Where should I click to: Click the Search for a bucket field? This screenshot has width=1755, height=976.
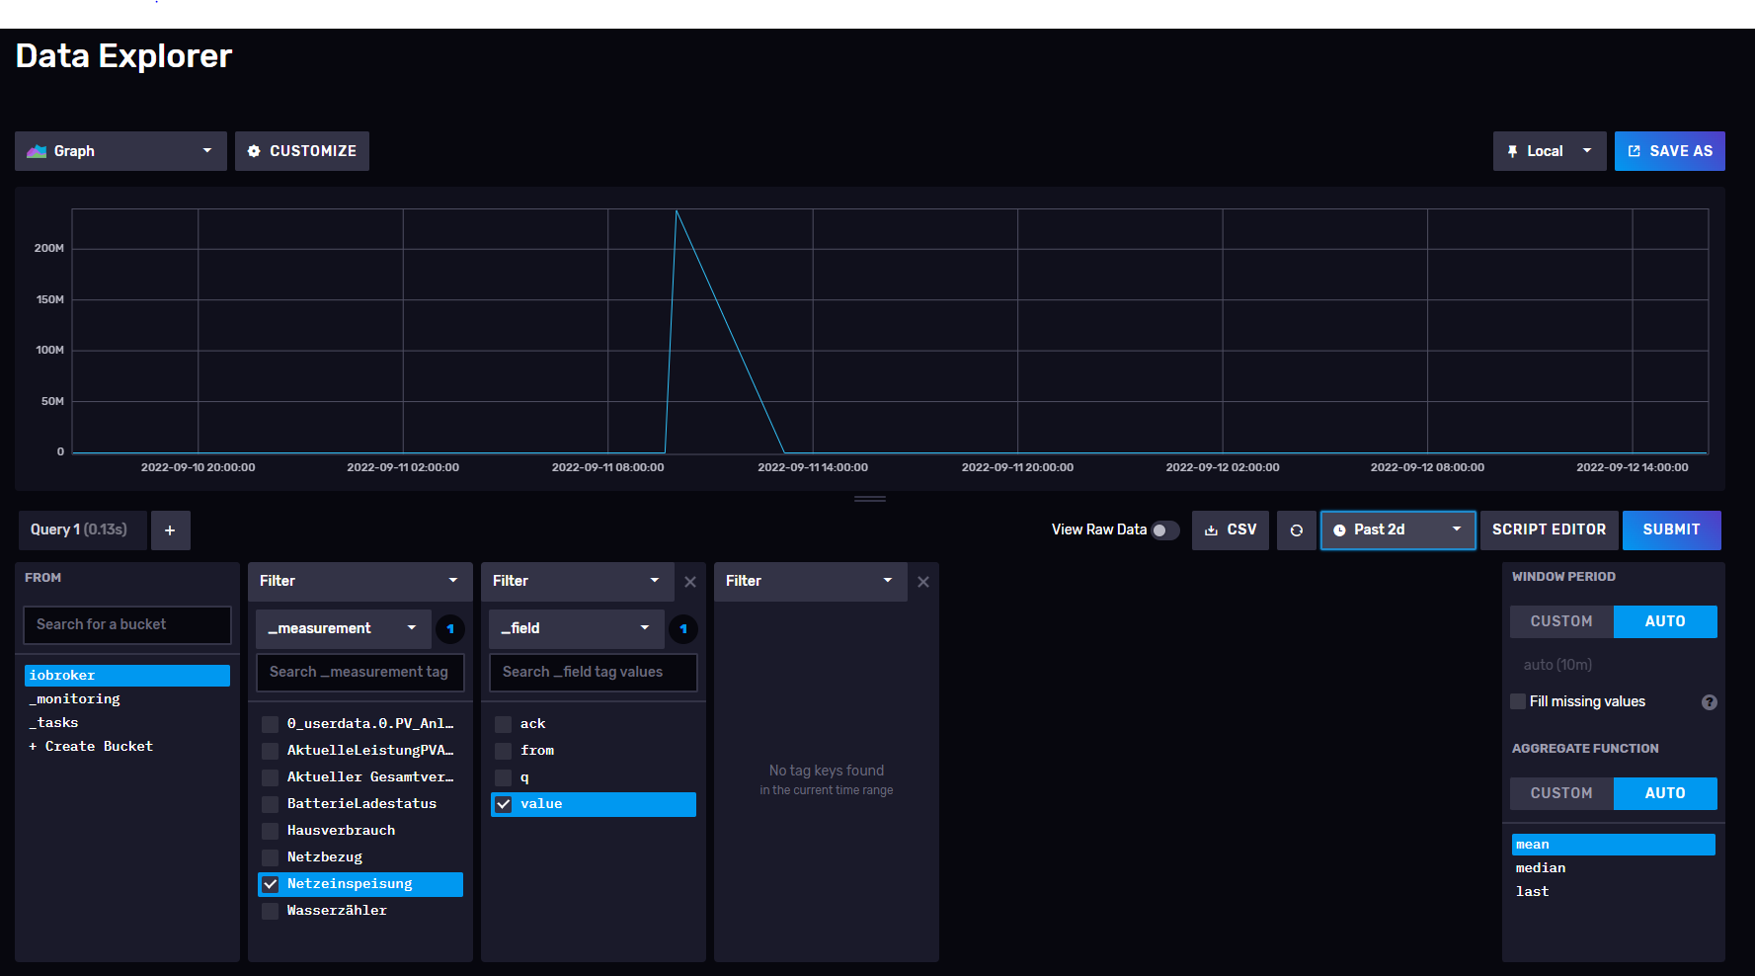click(x=127, y=625)
